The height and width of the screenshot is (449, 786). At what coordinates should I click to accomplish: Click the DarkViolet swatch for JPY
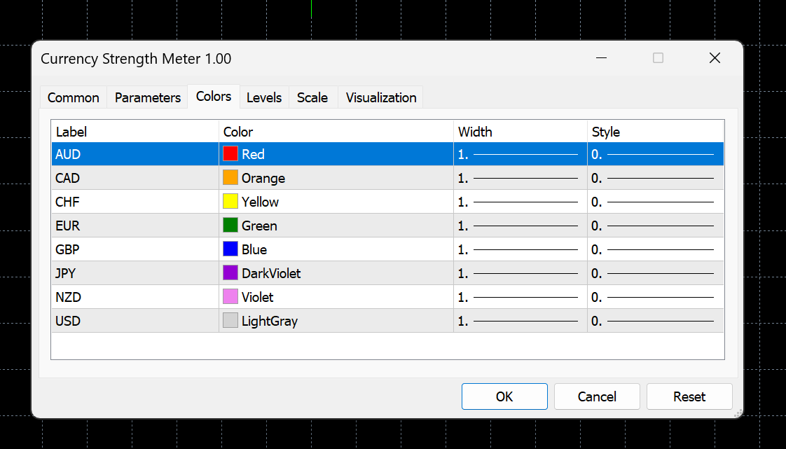click(x=230, y=273)
